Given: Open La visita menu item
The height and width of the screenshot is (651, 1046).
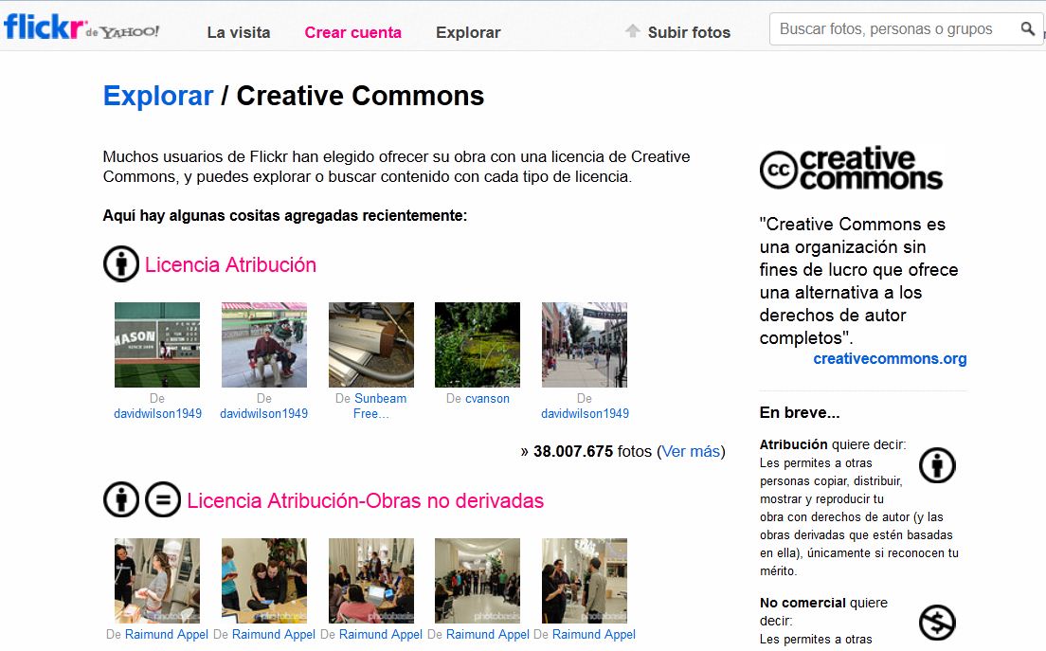Looking at the screenshot, I should pyautogui.click(x=238, y=32).
